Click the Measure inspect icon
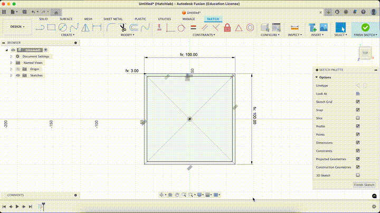This screenshot has width=380, height=213. pos(294,28)
